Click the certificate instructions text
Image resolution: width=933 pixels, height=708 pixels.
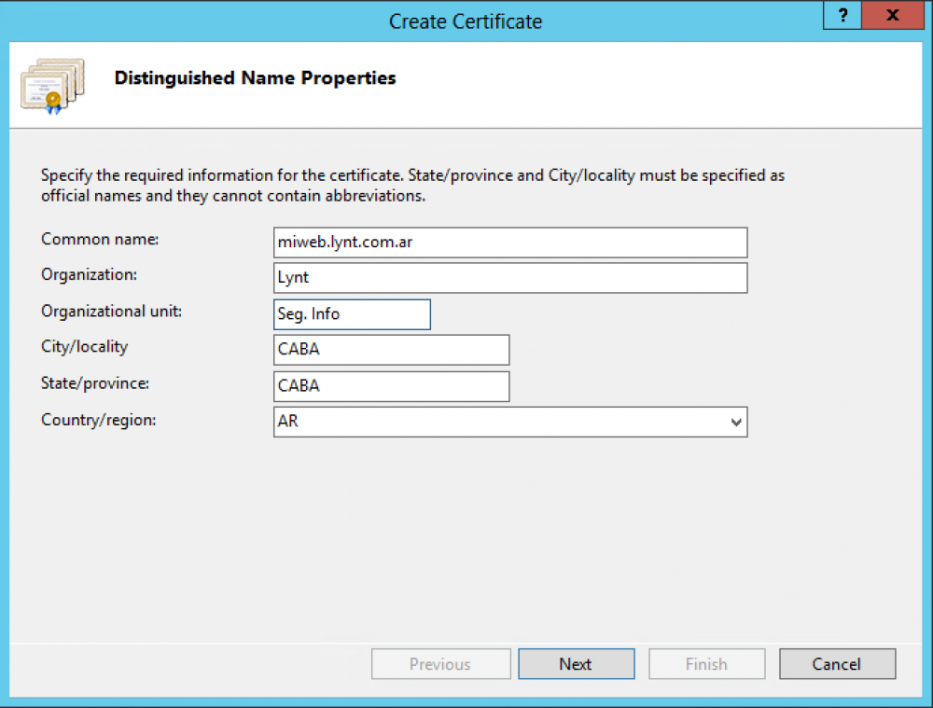coord(411,185)
